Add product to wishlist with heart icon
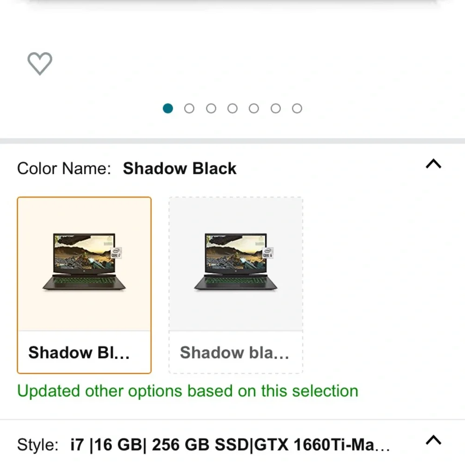The image size is (465, 465). pos(40,63)
